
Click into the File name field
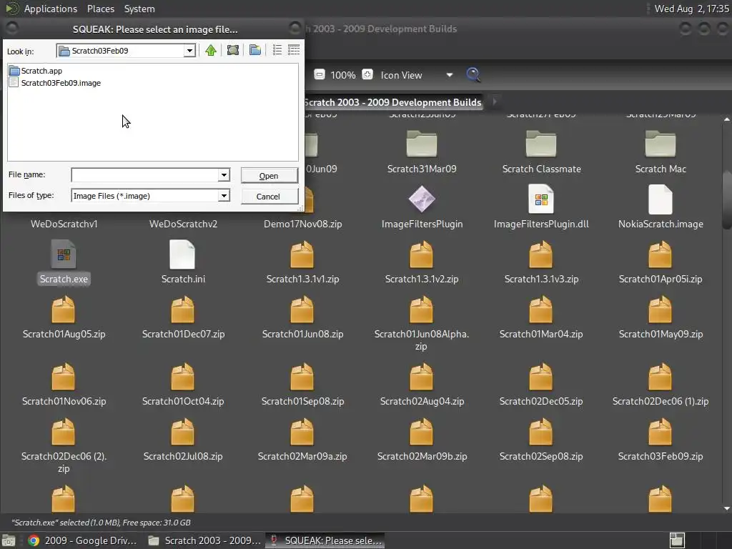click(145, 175)
